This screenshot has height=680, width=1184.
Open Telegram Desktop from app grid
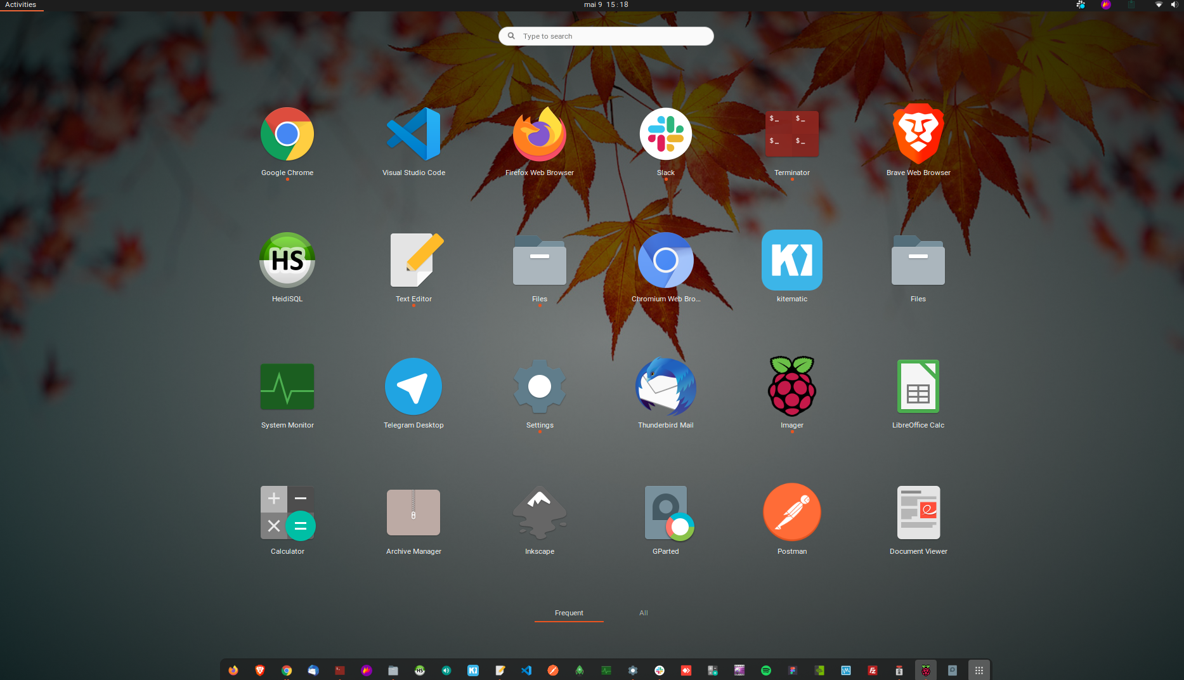413,387
